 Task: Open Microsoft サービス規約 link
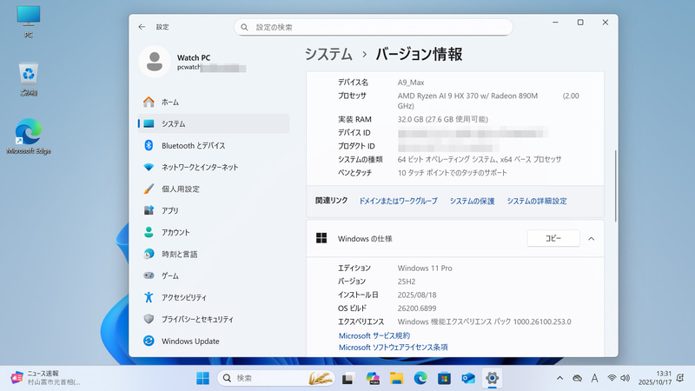click(374, 335)
